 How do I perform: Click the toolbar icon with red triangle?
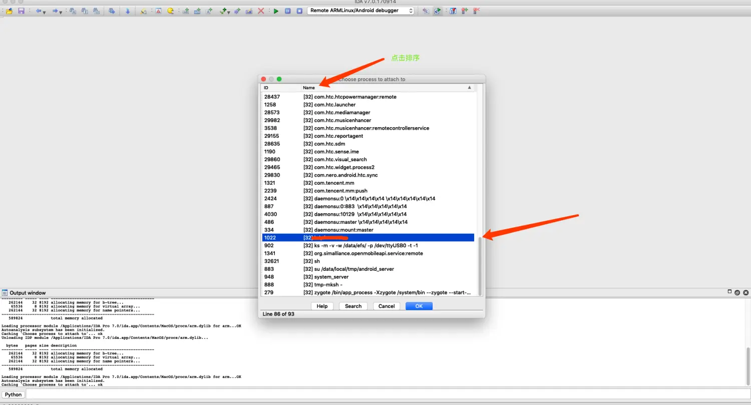(x=158, y=11)
